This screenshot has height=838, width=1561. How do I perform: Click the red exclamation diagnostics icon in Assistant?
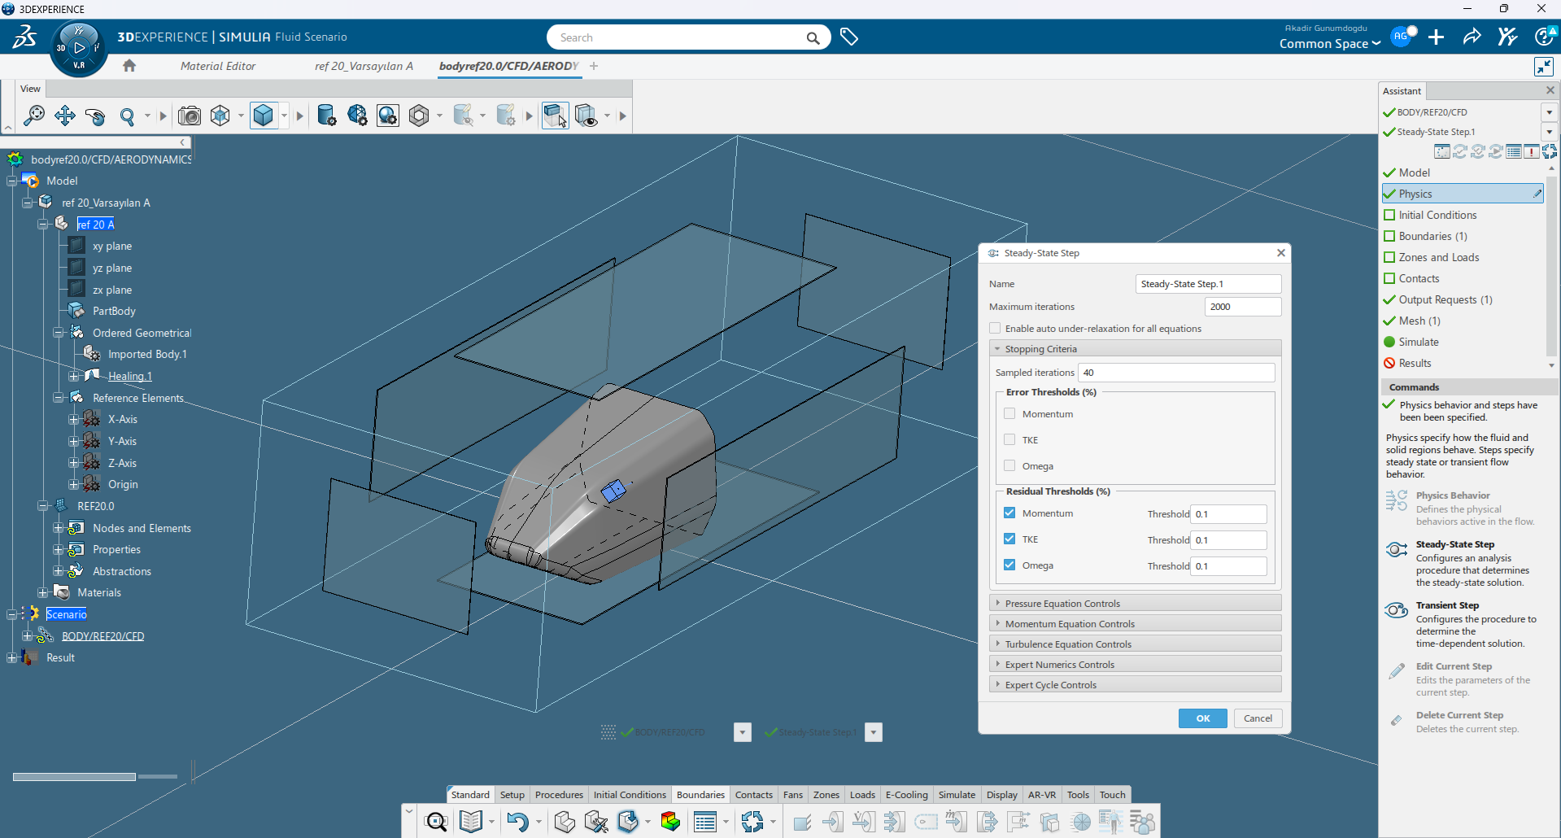tap(1532, 151)
